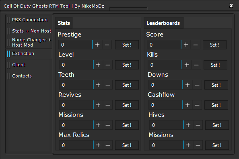239x159 pixels.
Task: Switch to Stats + Non Host tab
Action: [29, 31]
